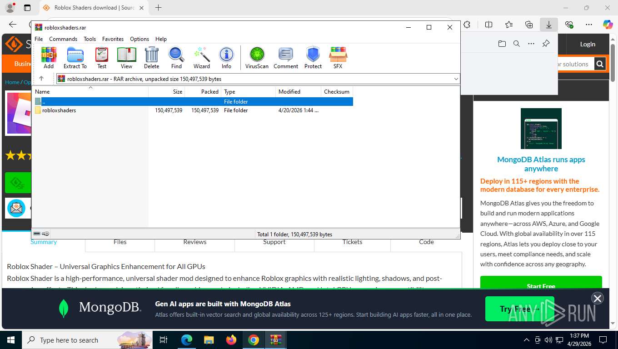This screenshot has height=349, width=618.
Task: Open the Commands menu
Action: (63, 39)
